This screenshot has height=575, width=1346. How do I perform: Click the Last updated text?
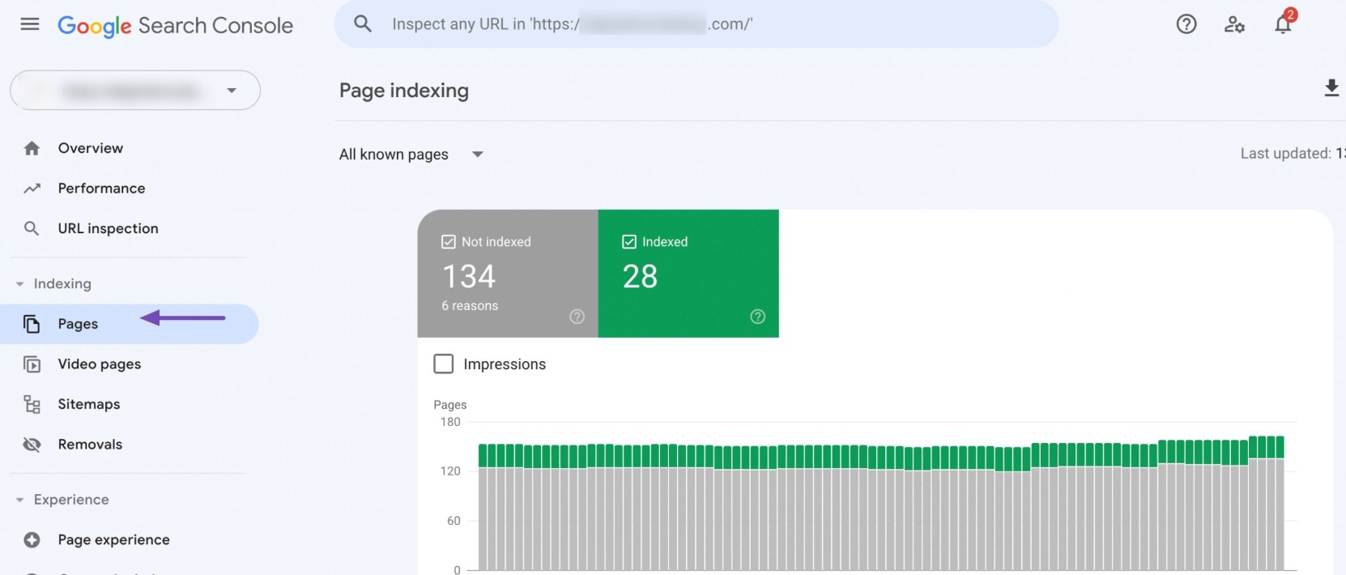click(x=1293, y=154)
